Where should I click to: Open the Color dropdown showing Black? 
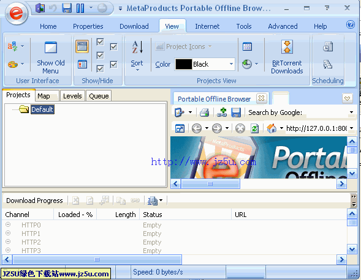(x=231, y=64)
